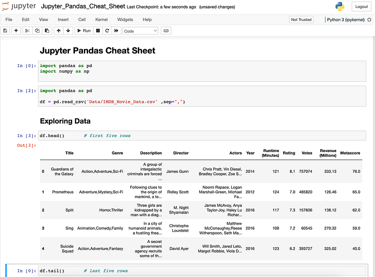The height and width of the screenshot is (277, 375).
Task: Click the Exploring Data heading
Action: [65, 121]
